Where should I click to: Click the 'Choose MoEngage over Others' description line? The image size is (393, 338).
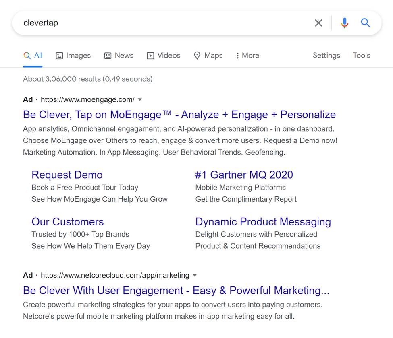pyautogui.click(x=180, y=140)
